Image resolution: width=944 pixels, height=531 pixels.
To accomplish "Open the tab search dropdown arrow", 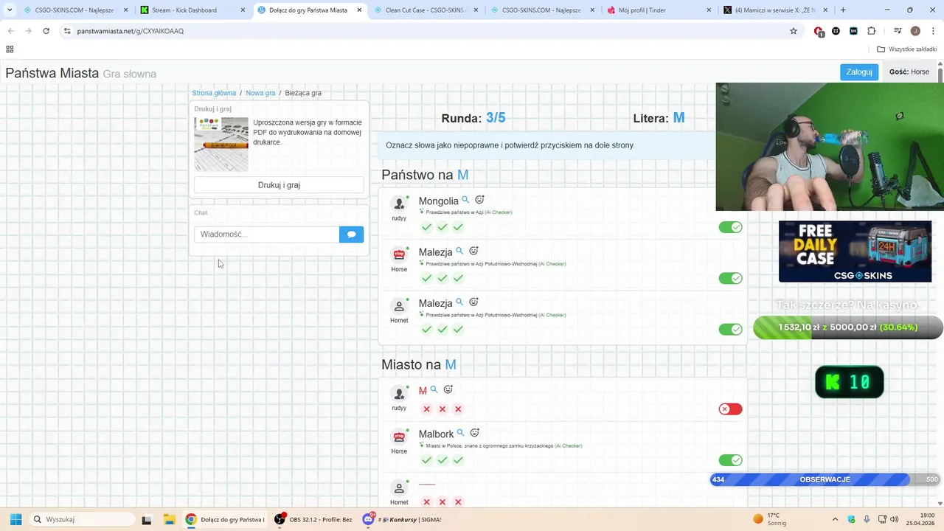I will click(10, 10).
